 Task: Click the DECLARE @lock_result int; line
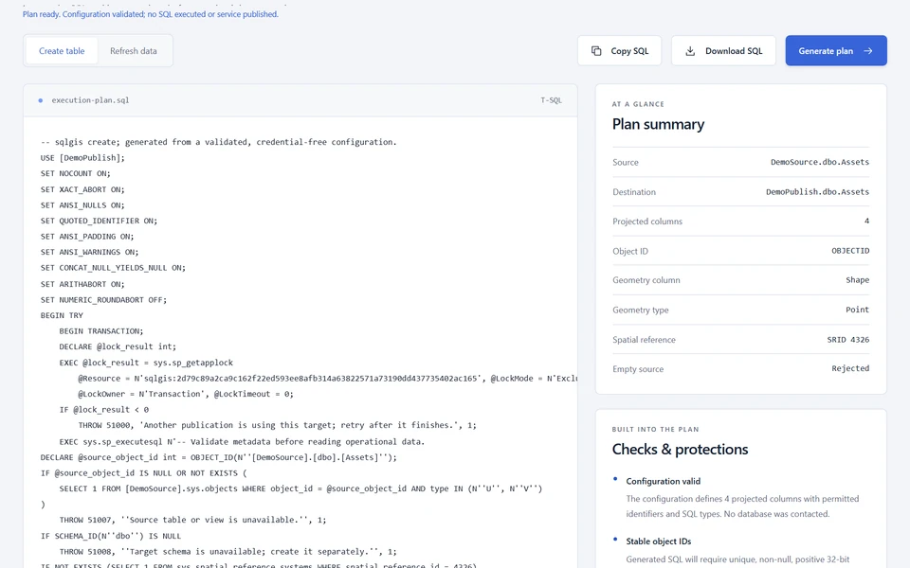pos(118,346)
